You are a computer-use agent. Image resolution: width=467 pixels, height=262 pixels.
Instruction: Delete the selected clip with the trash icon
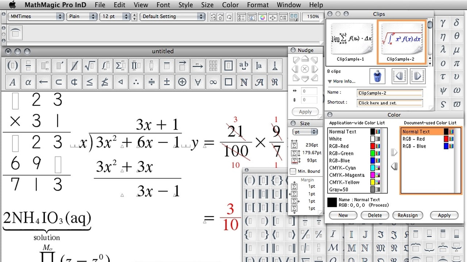click(377, 76)
